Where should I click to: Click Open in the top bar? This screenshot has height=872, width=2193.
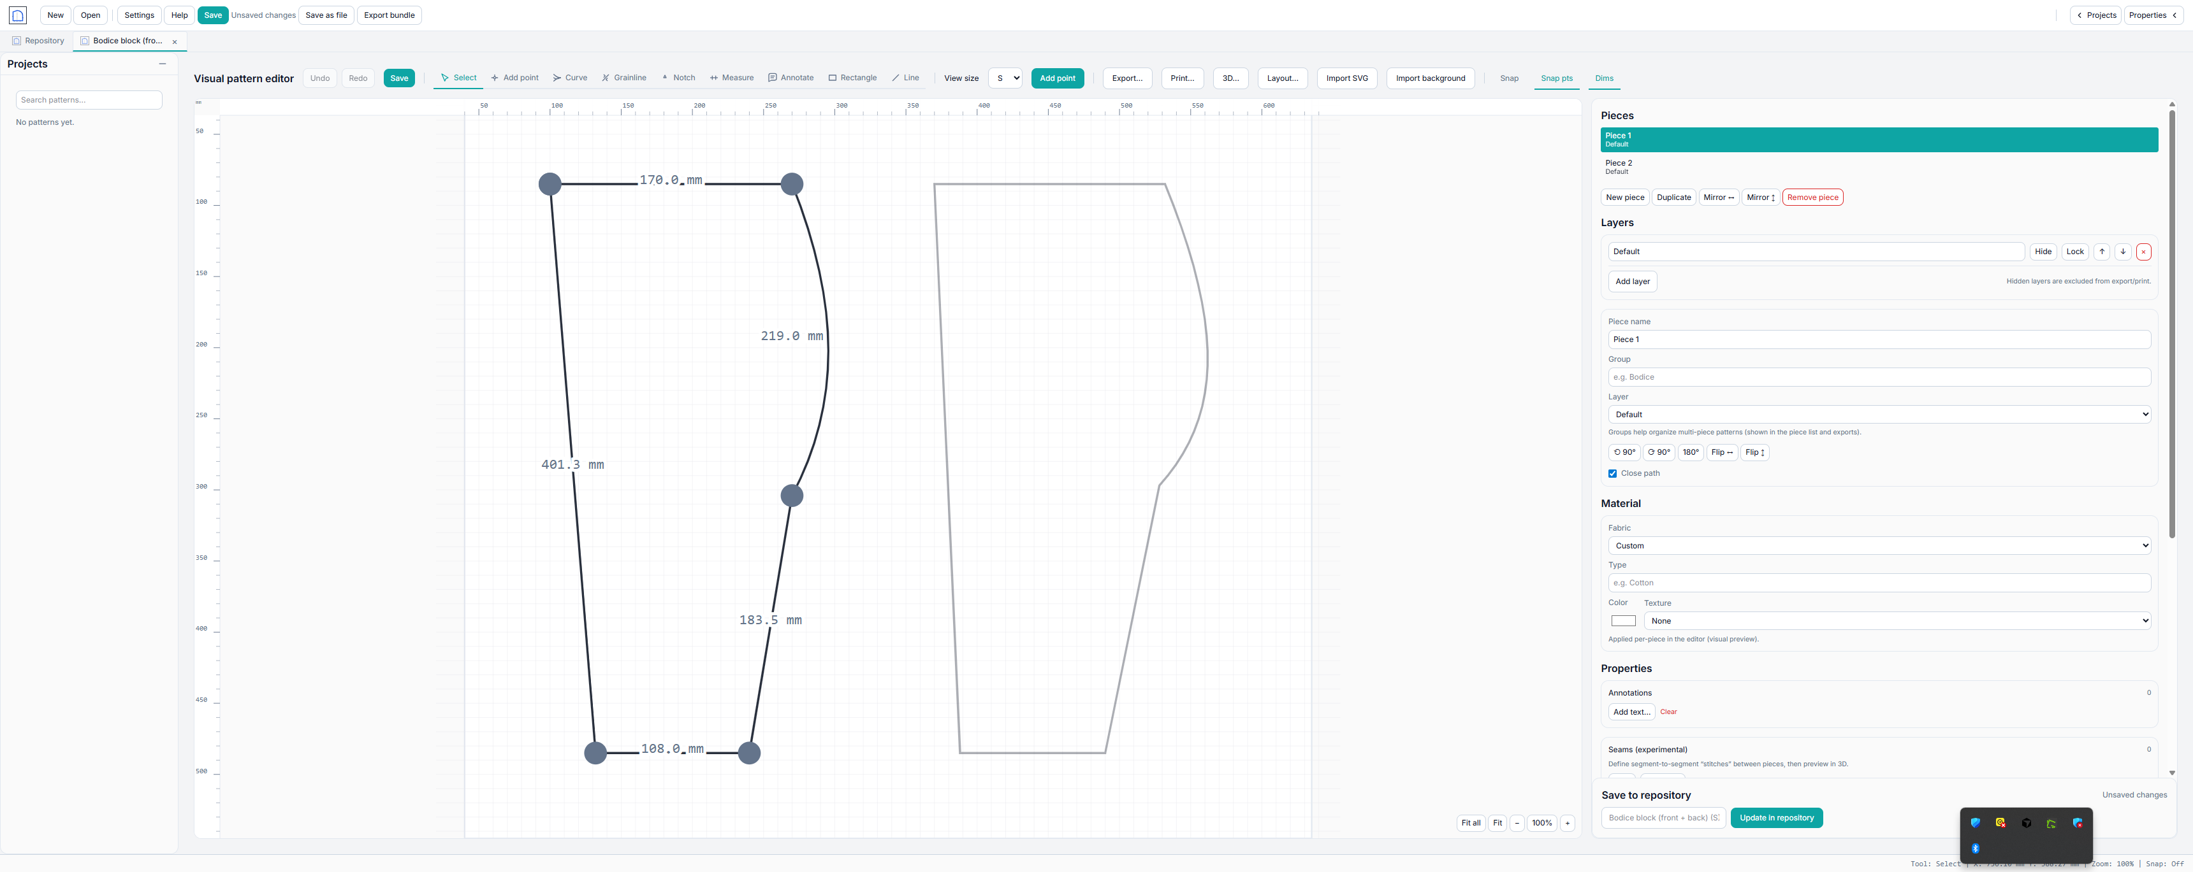91,15
